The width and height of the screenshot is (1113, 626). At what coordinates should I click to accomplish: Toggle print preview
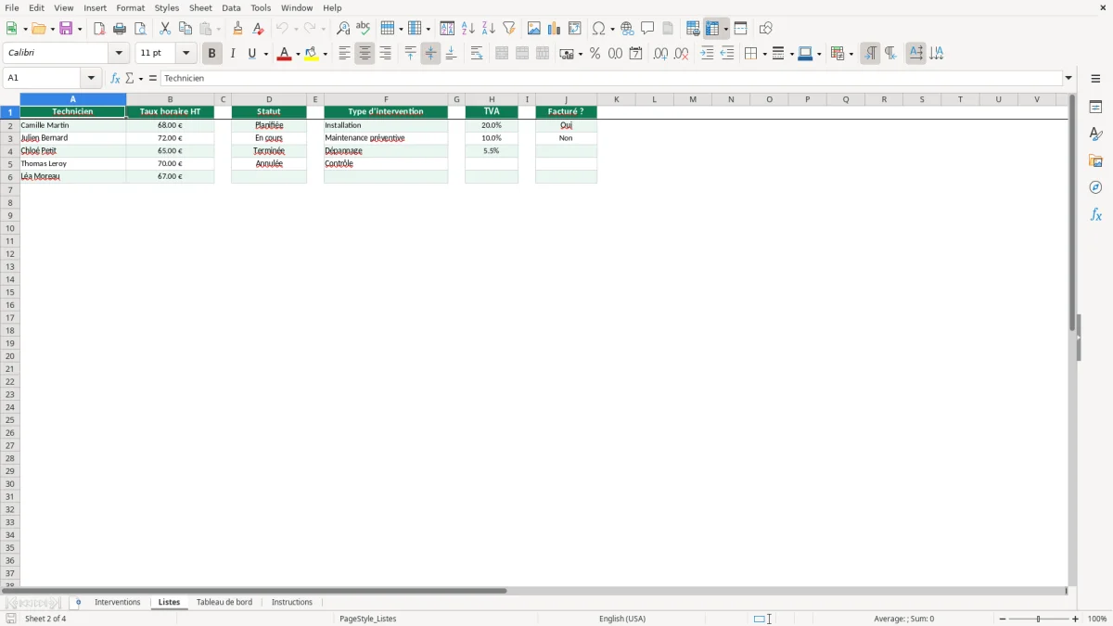point(140,29)
